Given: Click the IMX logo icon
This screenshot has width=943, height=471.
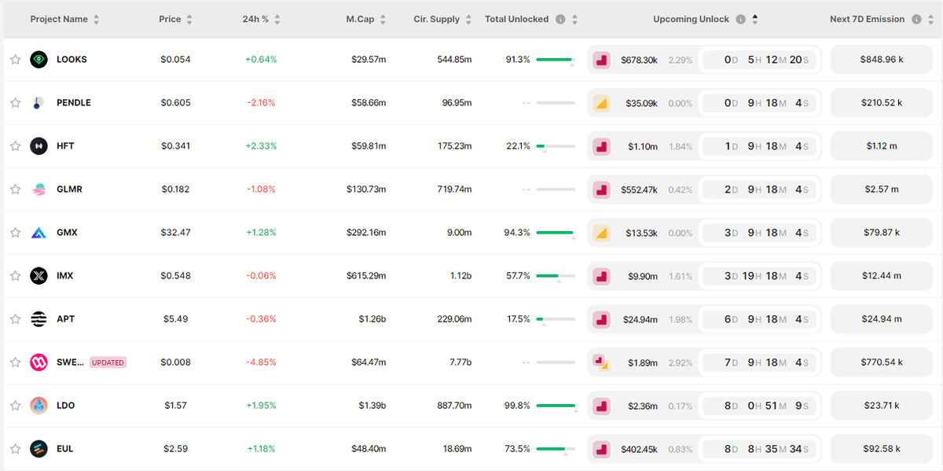Looking at the screenshot, I should pyautogui.click(x=39, y=276).
